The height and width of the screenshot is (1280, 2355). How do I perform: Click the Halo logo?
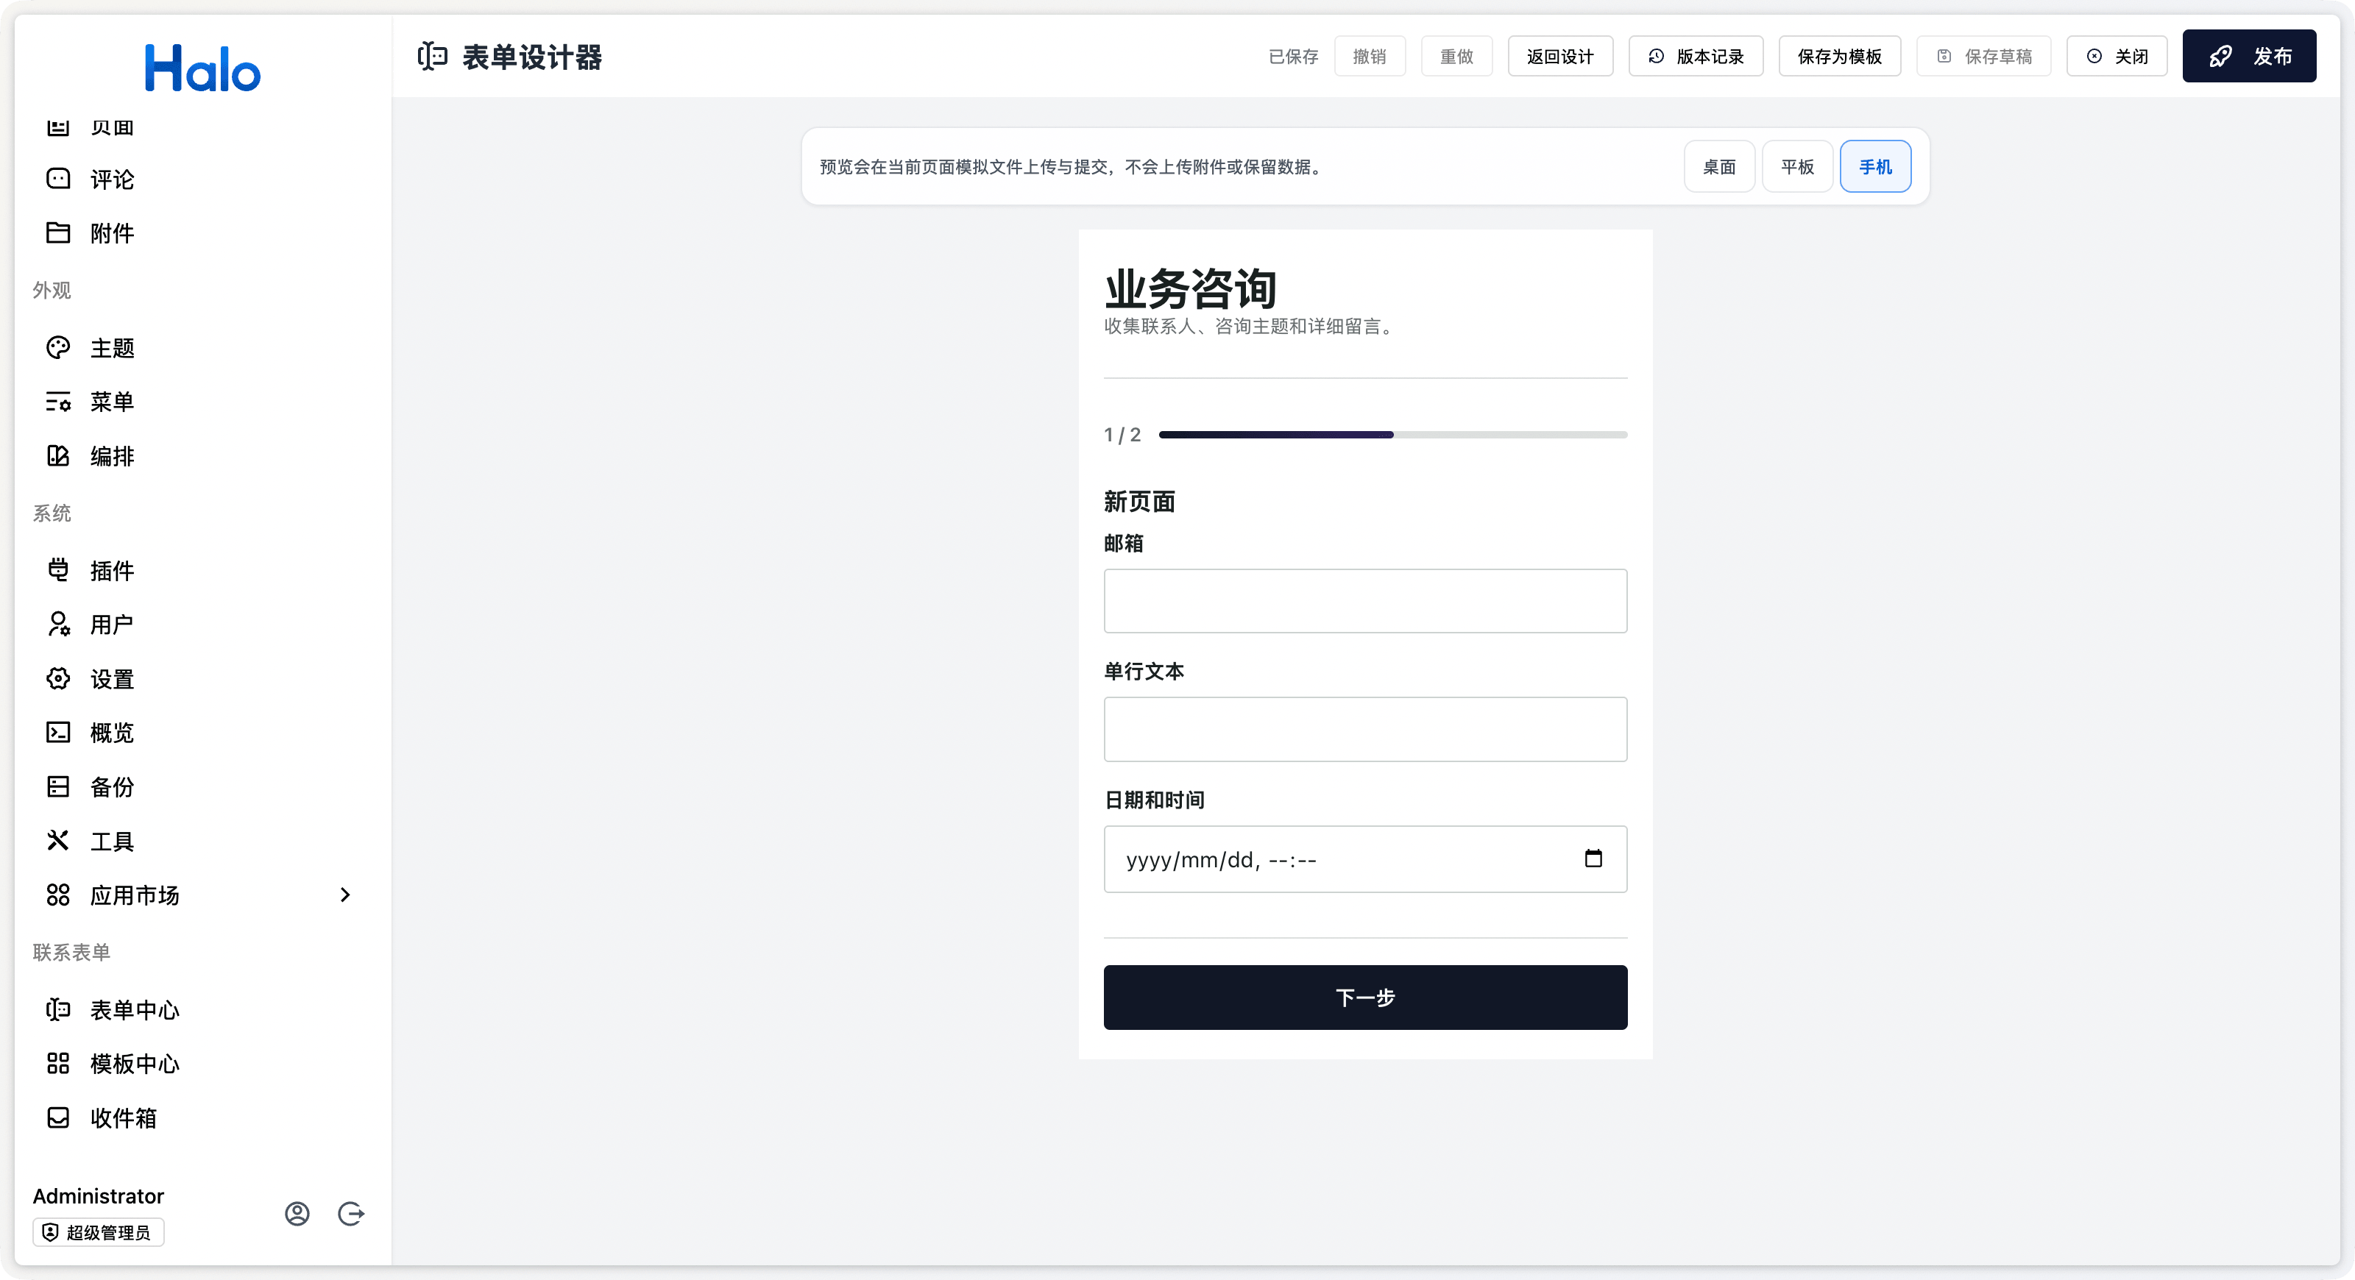pyautogui.click(x=202, y=68)
